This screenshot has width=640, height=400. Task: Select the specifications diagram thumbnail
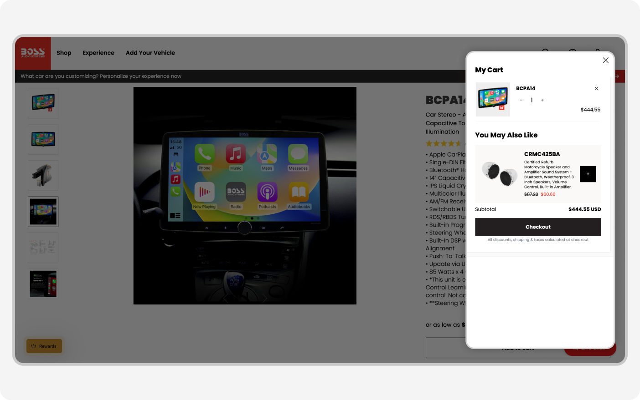click(x=43, y=248)
